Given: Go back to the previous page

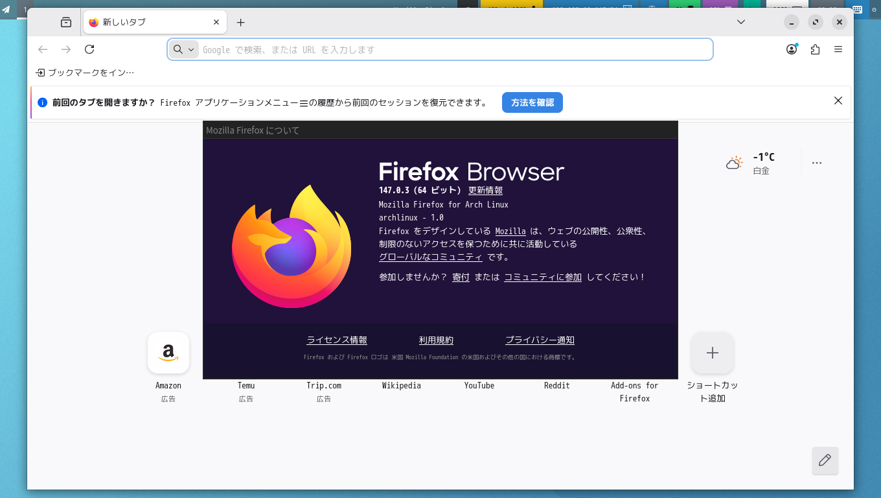Looking at the screenshot, I should 43,49.
